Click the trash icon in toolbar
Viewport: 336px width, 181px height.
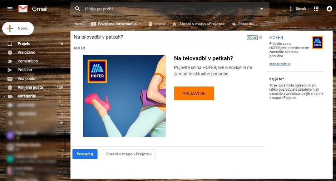[150, 24]
